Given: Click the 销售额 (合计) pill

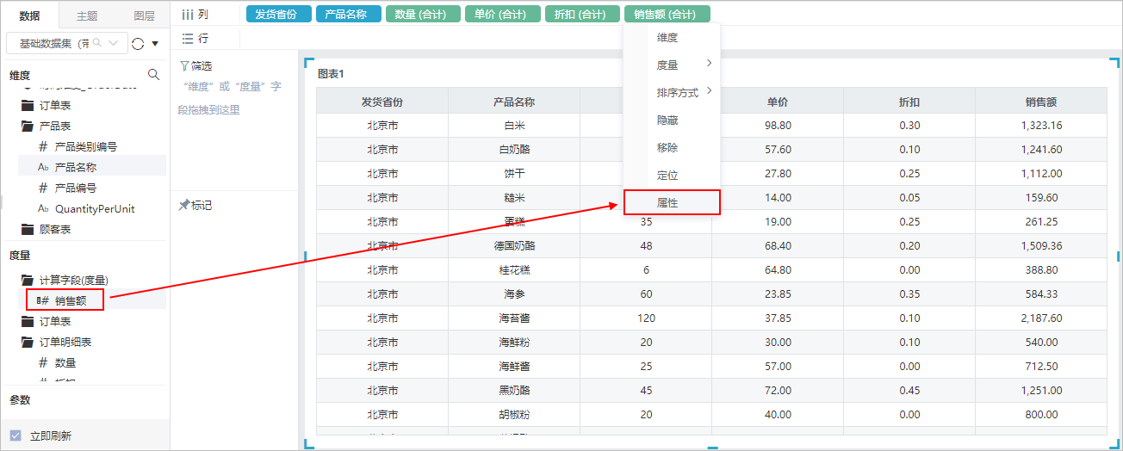Looking at the screenshot, I should [x=667, y=14].
